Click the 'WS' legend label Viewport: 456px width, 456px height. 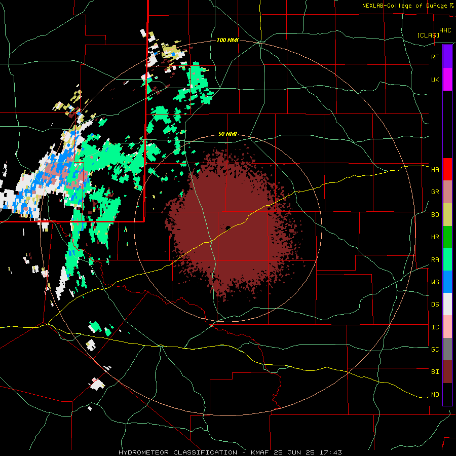point(435,282)
